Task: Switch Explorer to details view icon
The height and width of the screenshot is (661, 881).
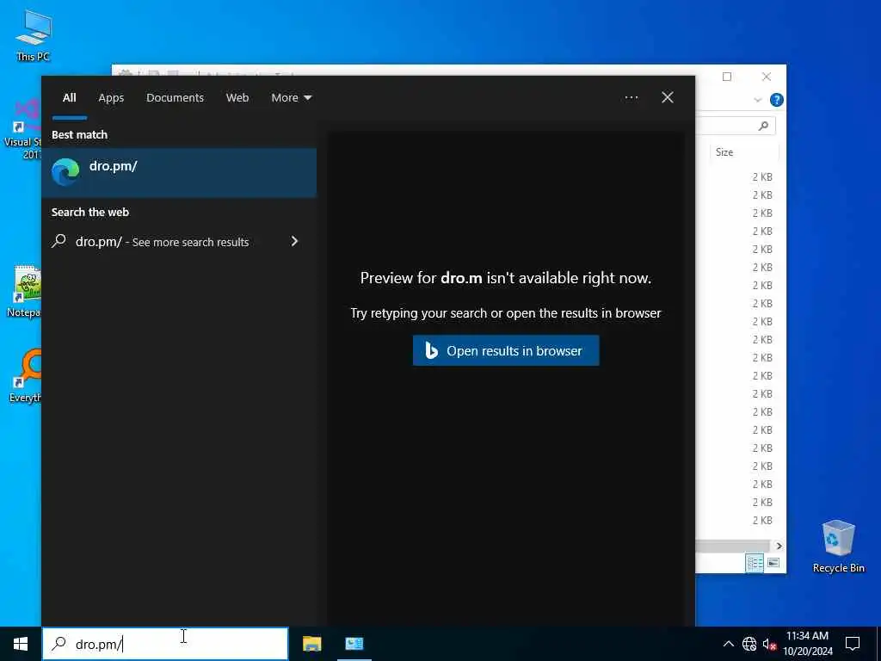Action: pos(755,563)
